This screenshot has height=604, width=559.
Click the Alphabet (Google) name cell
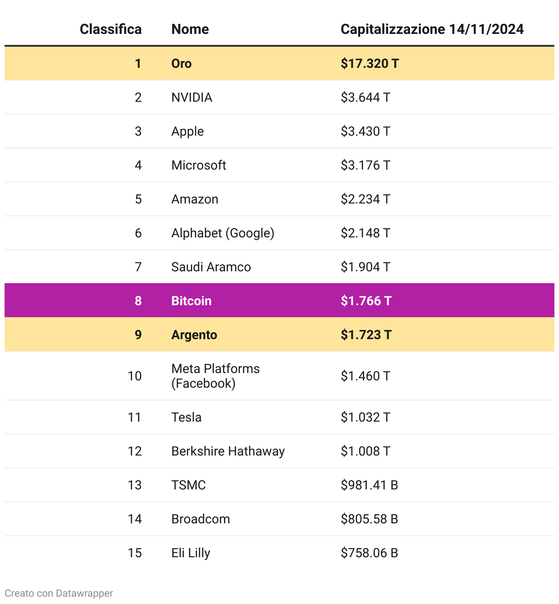coord(223,233)
